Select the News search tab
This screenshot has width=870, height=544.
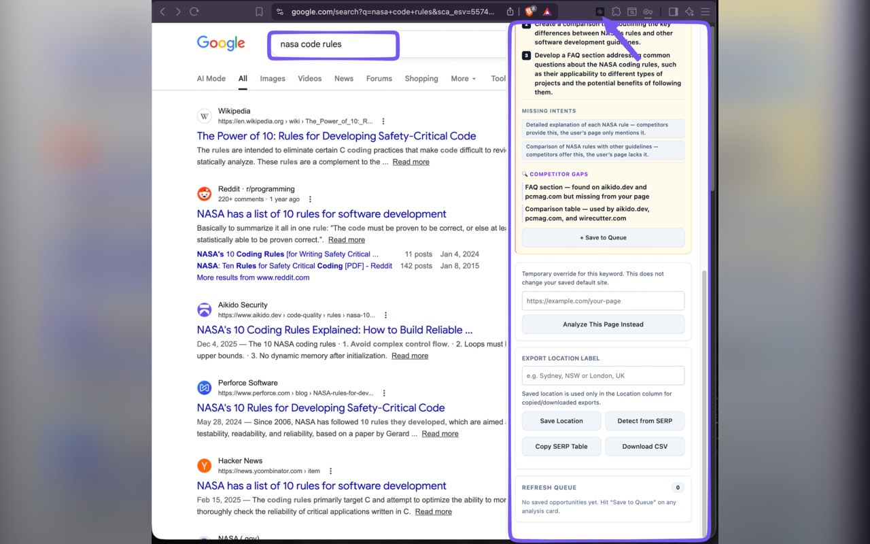344,79
